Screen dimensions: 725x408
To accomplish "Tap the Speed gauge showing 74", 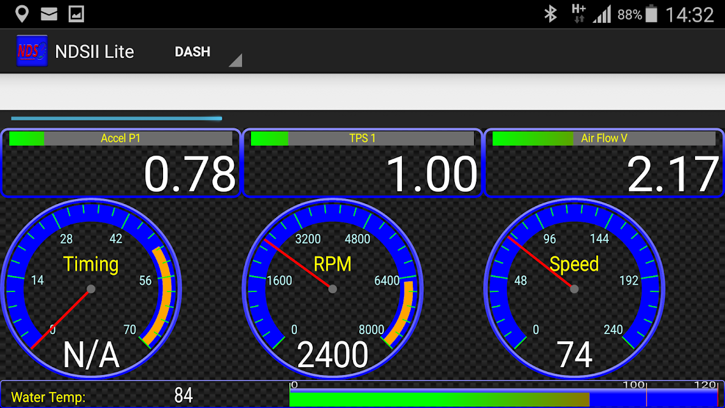I will (574, 289).
